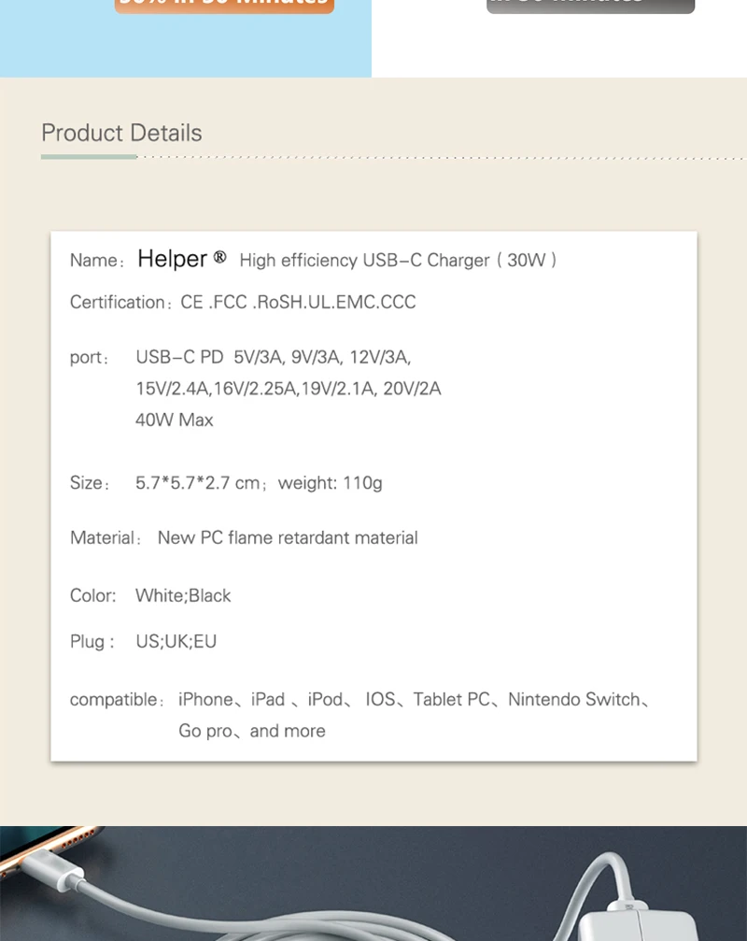Click the "Material:" label
This screenshot has height=941, width=747.
[106, 537]
